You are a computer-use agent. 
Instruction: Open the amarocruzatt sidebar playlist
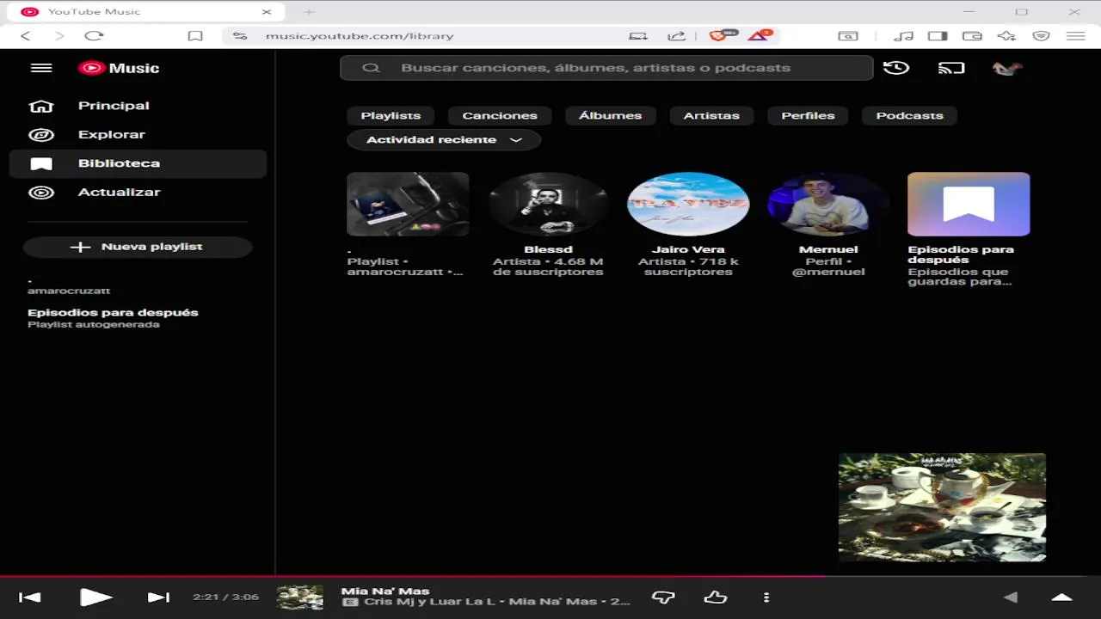(x=69, y=286)
